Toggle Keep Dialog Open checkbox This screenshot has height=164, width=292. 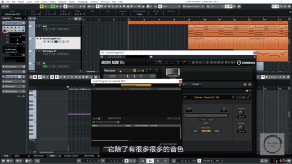pos(161,144)
